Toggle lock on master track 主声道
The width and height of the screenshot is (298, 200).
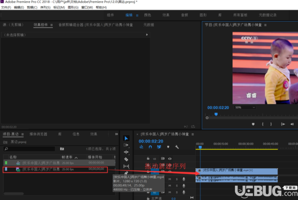coord(148,198)
